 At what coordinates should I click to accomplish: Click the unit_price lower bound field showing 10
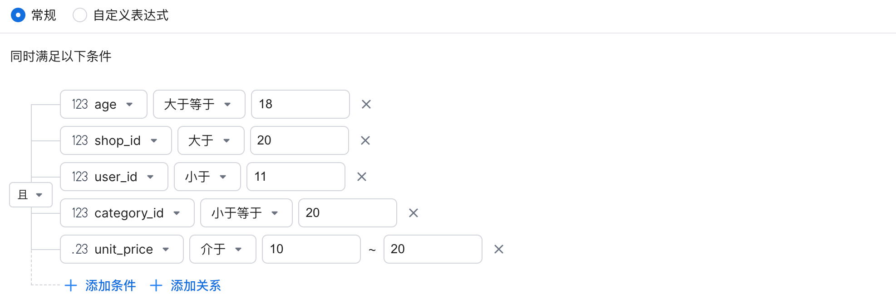[311, 249]
